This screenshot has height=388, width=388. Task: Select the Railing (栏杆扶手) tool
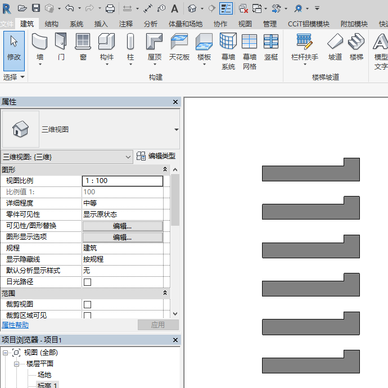click(x=305, y=47)
